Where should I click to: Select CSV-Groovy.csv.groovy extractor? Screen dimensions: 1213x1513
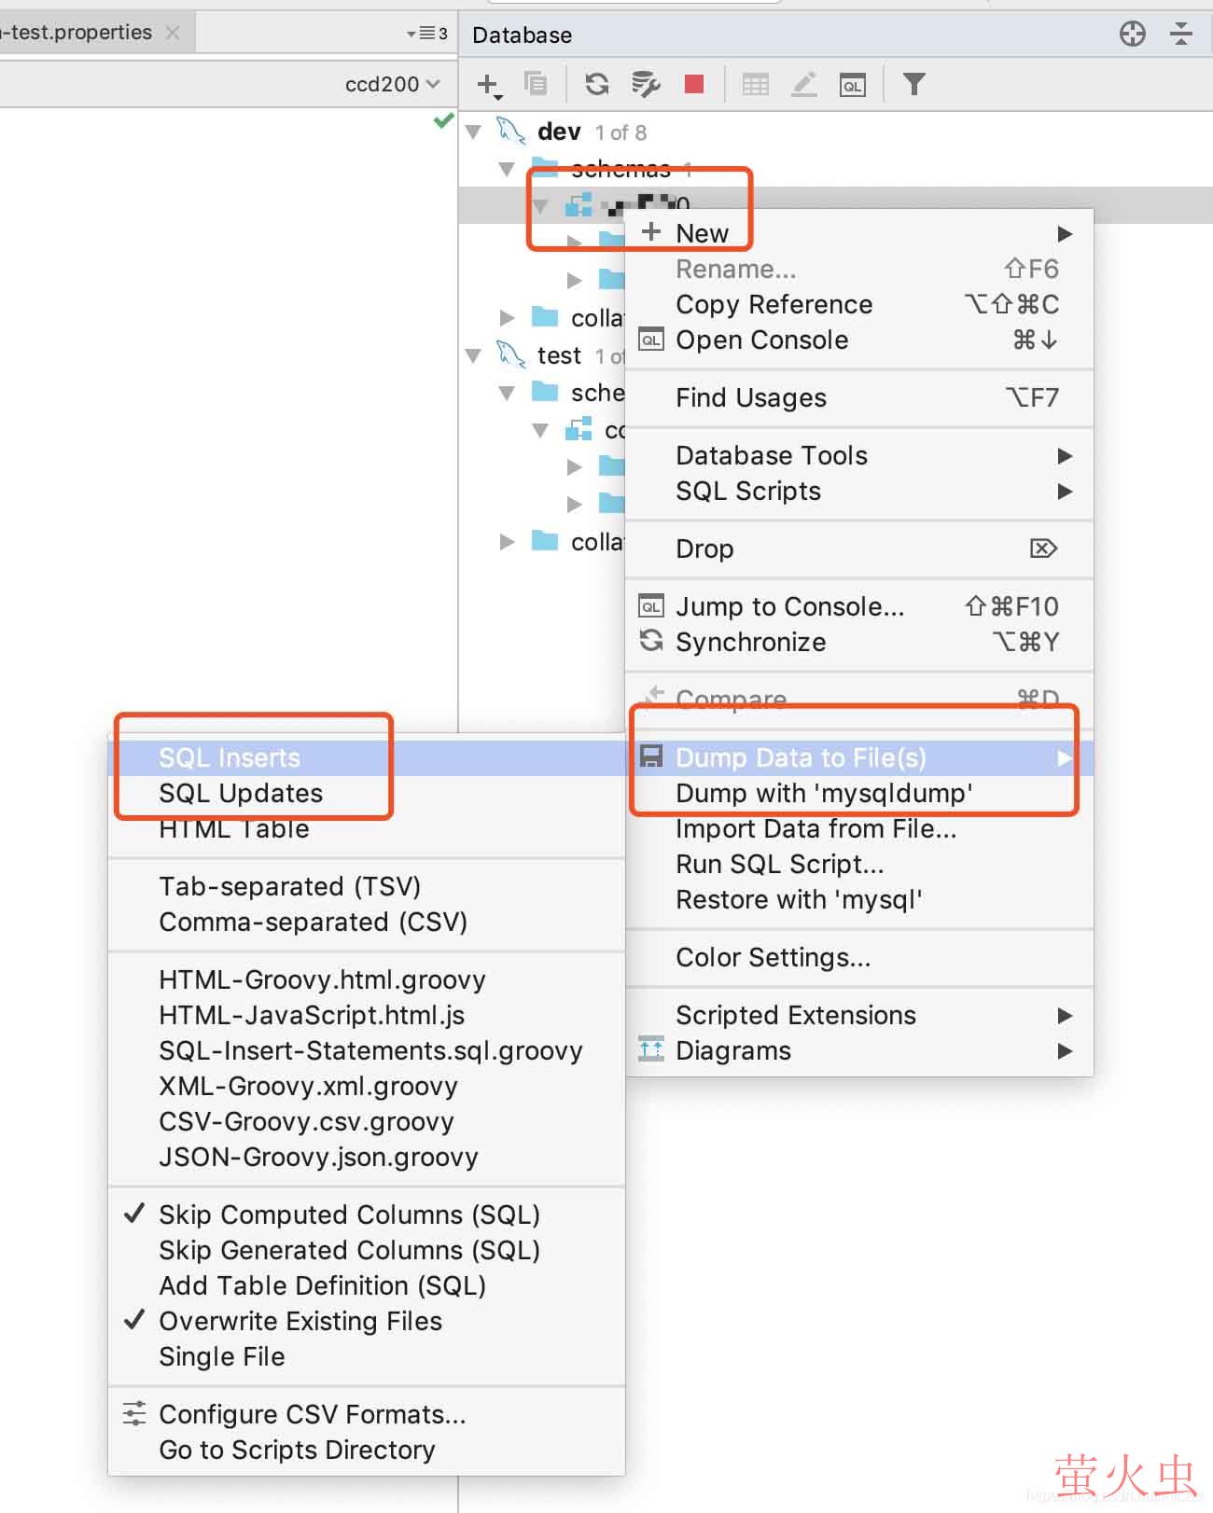click(x=367, y=1121)
